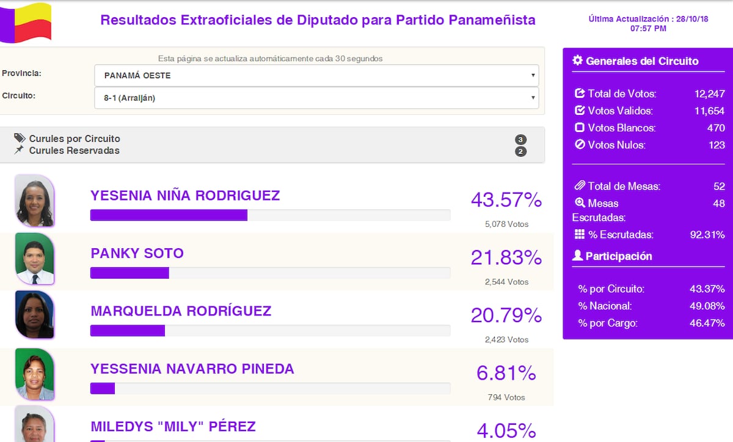Click the Panameñista party flag logo
The width and height of the screenshot is (733, 442).
[26, 22]
